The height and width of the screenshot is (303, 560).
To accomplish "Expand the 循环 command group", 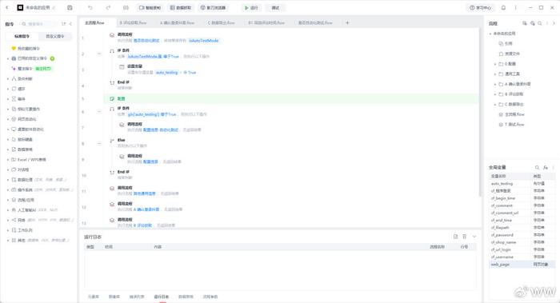I will 8,89.
